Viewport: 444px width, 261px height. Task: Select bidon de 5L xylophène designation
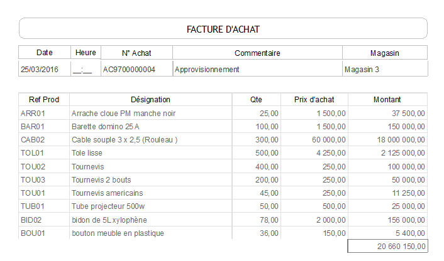tap(150, 220)
